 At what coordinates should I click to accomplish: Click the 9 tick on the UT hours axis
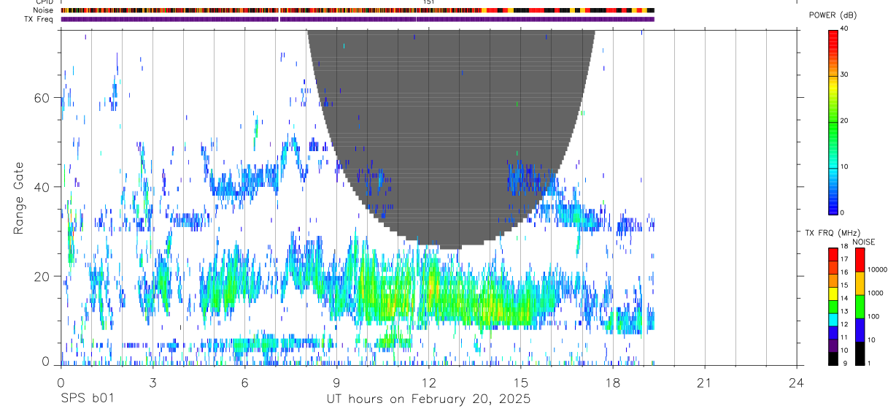[x=336, y=382]
